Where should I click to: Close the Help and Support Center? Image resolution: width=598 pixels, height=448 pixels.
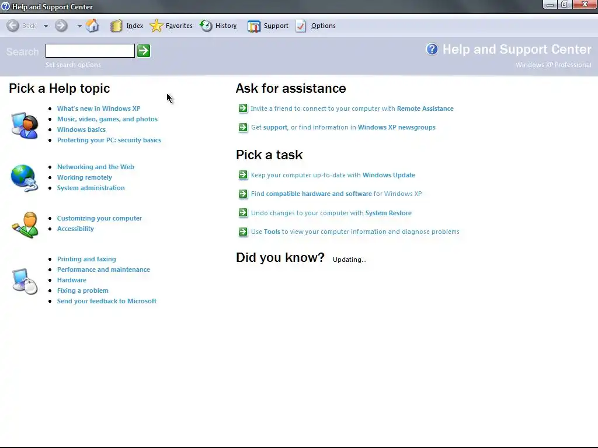point(585,5)
